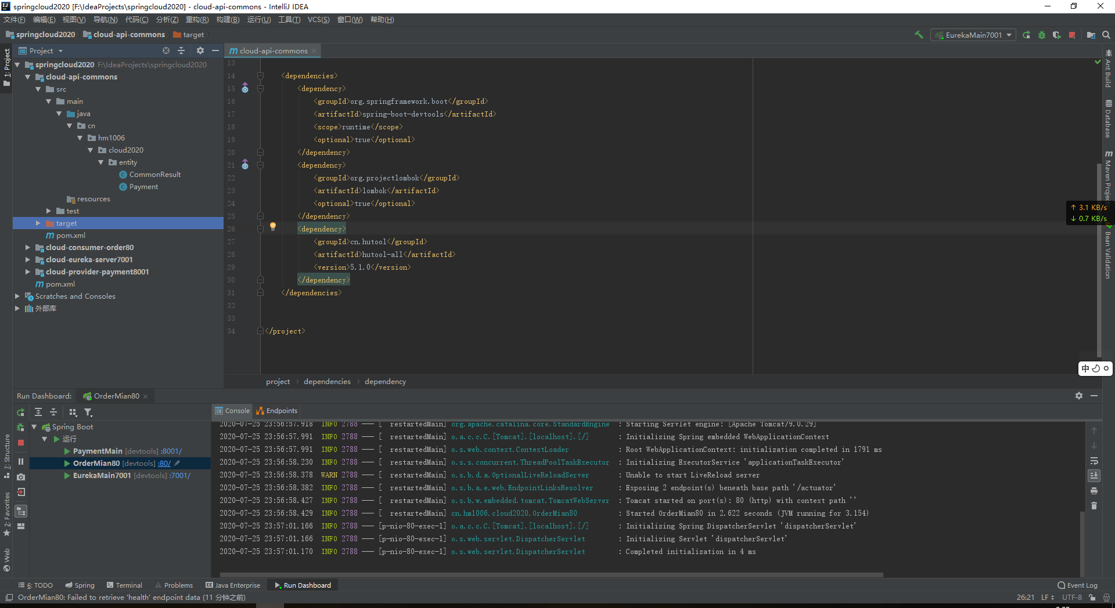Click the print icon beside the console
1115x608 pixels.
[1094, 491]
